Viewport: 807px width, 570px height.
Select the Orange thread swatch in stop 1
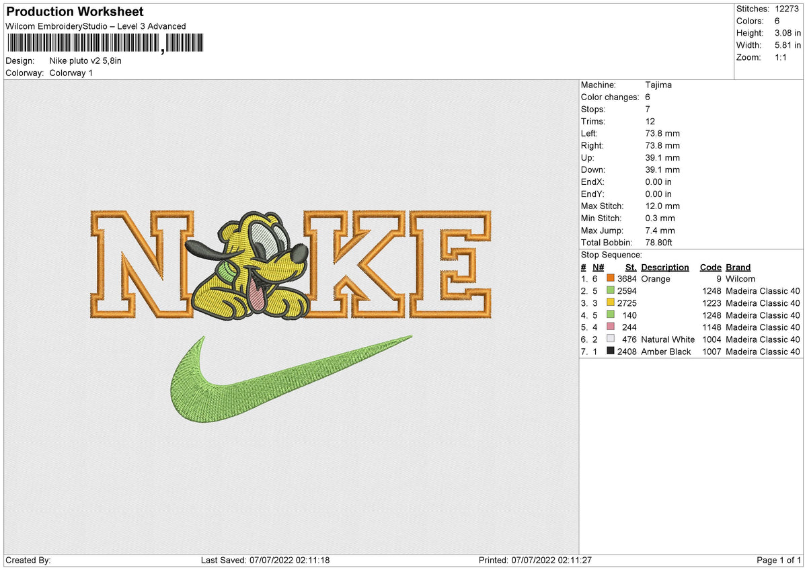click(x=611, y=279)
